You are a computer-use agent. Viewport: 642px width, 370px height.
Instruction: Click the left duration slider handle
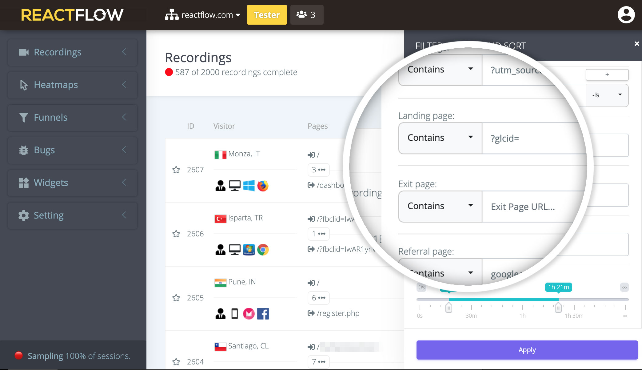[x=449, y=307]
